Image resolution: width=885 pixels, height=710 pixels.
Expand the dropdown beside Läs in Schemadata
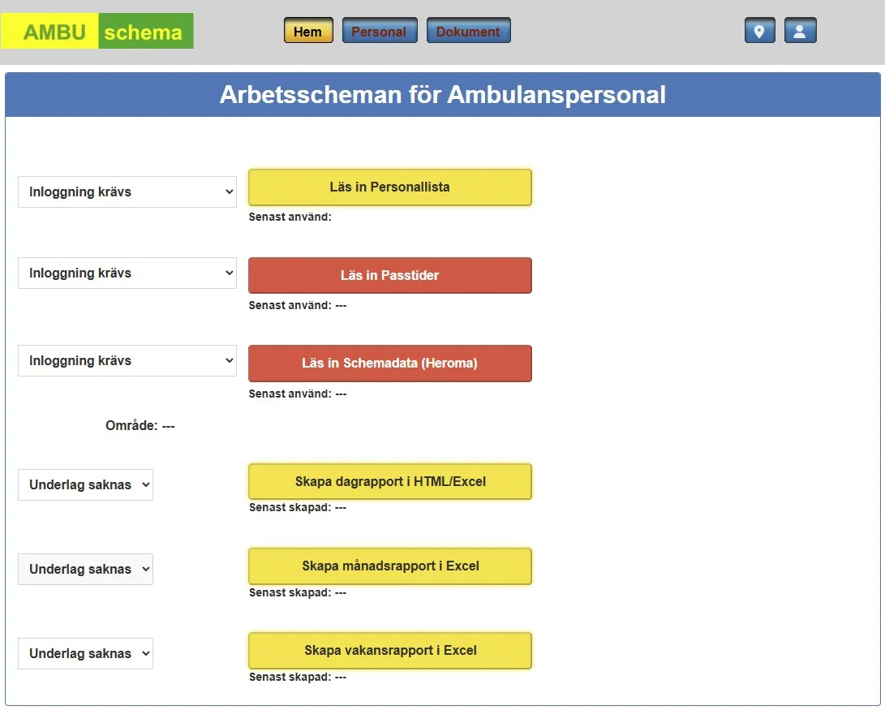point(127,361)
